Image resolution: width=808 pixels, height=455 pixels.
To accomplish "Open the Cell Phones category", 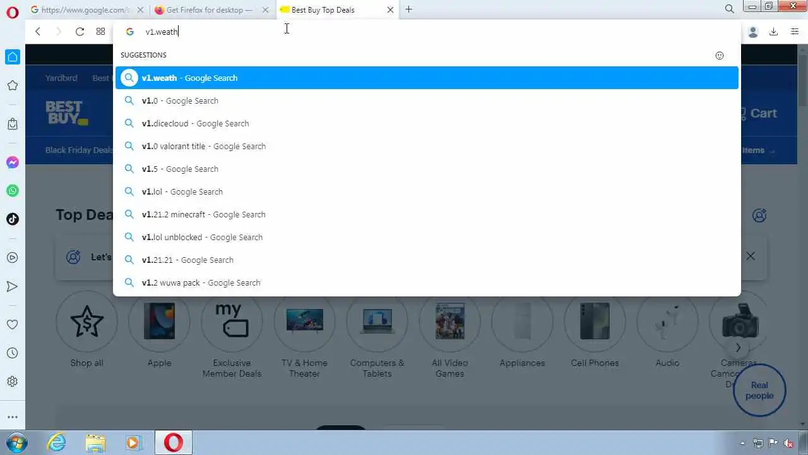I will [x=595, y=329].
